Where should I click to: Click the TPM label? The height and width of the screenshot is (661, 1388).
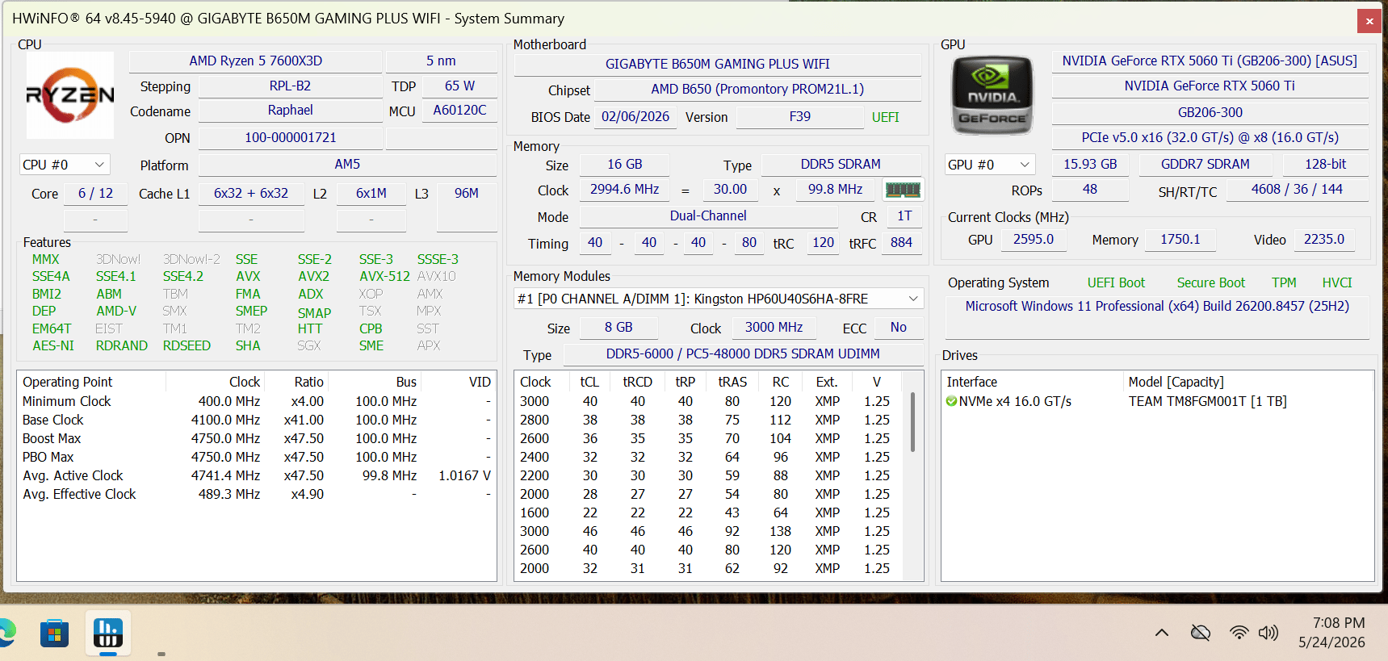pyautogui.click(x=1284, y=282)
